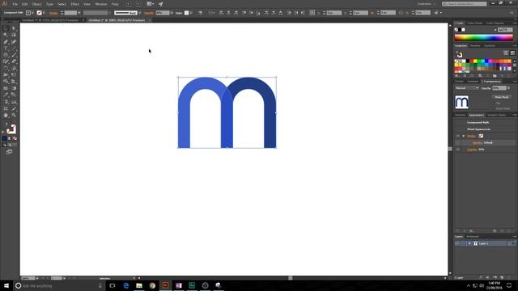Pick the red swatch in Swatches panel
518x291 pixels.
click(x=471, y=61)
